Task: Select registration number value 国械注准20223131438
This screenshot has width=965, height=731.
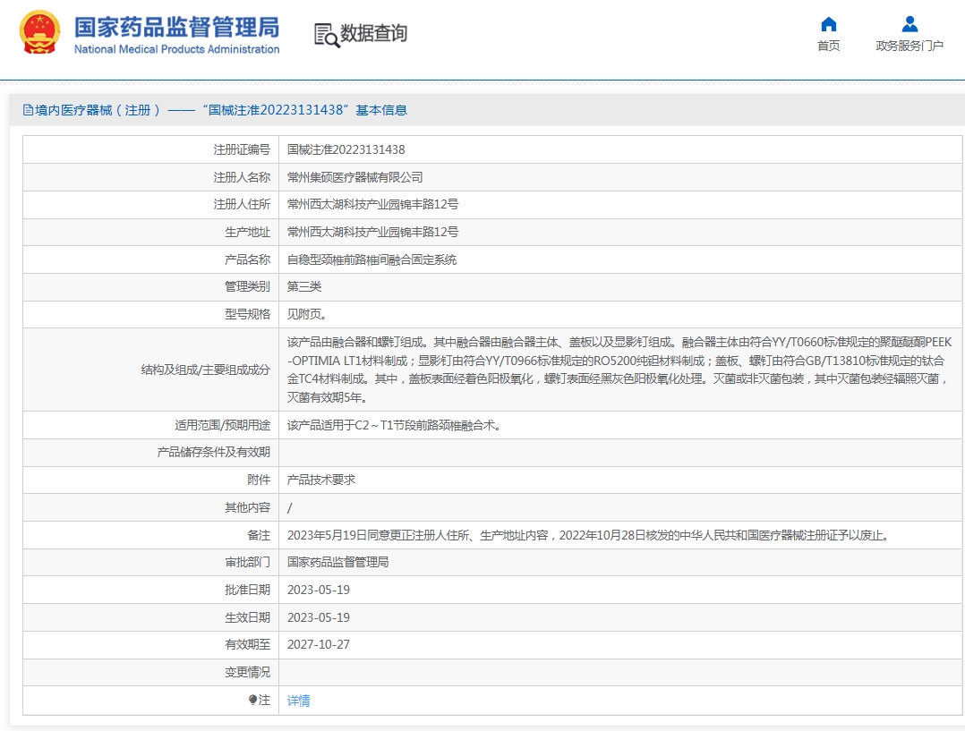Action: (x=346, y=149)
